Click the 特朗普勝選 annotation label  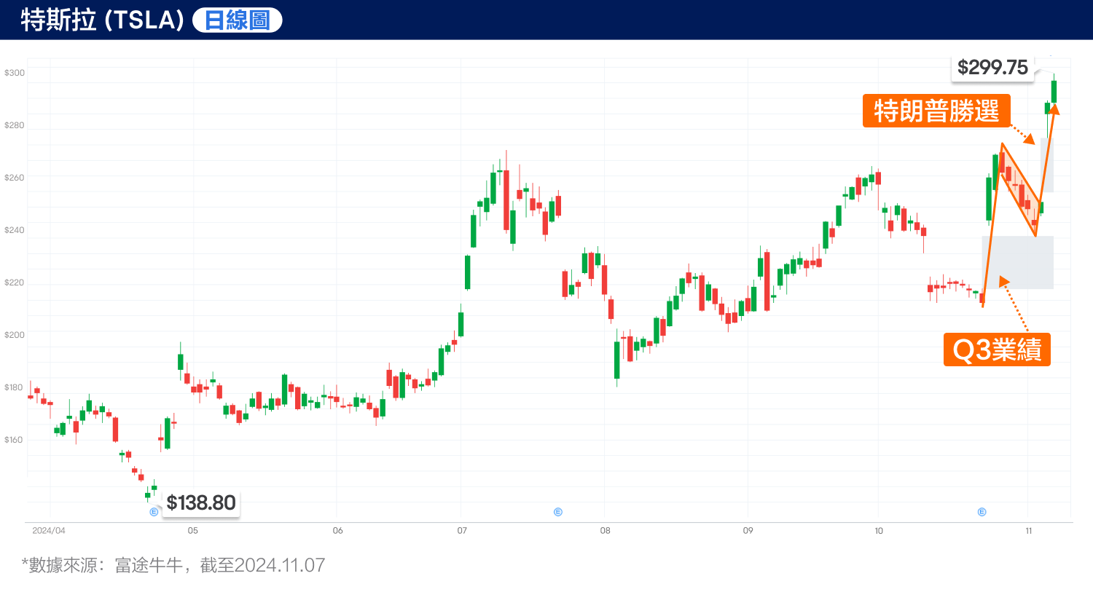[x=937, y=111]
